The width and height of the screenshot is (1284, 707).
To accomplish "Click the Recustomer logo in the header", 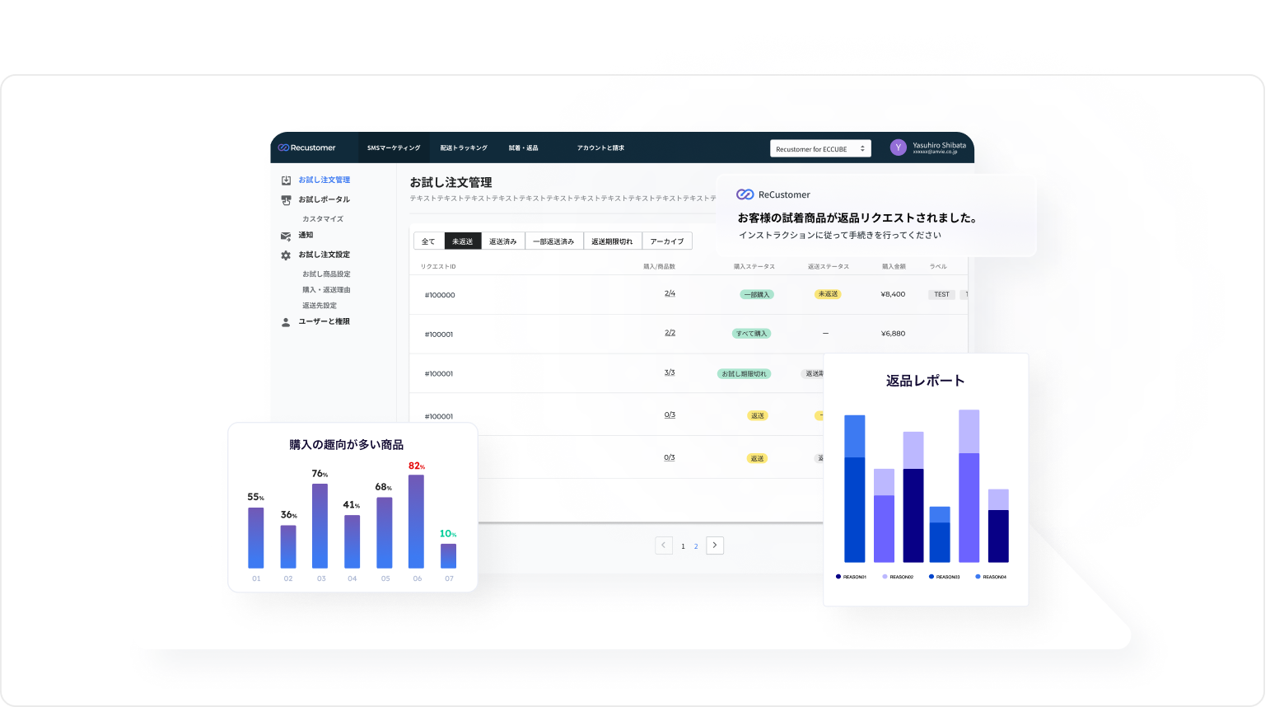I will 307,148.
